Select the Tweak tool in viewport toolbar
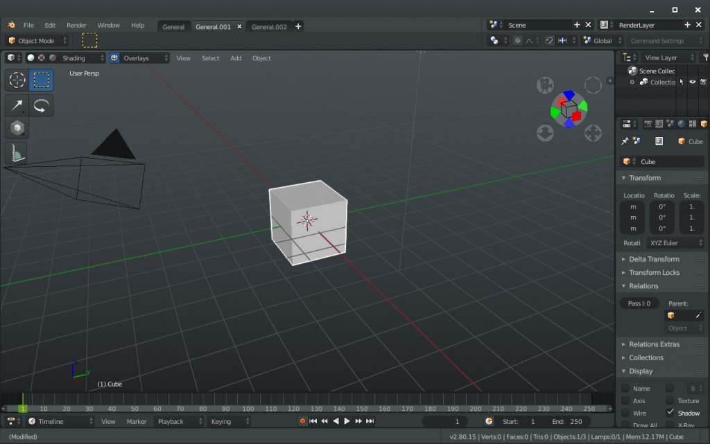Viewport: 710px width, 444px height. (x=17, y=80)
